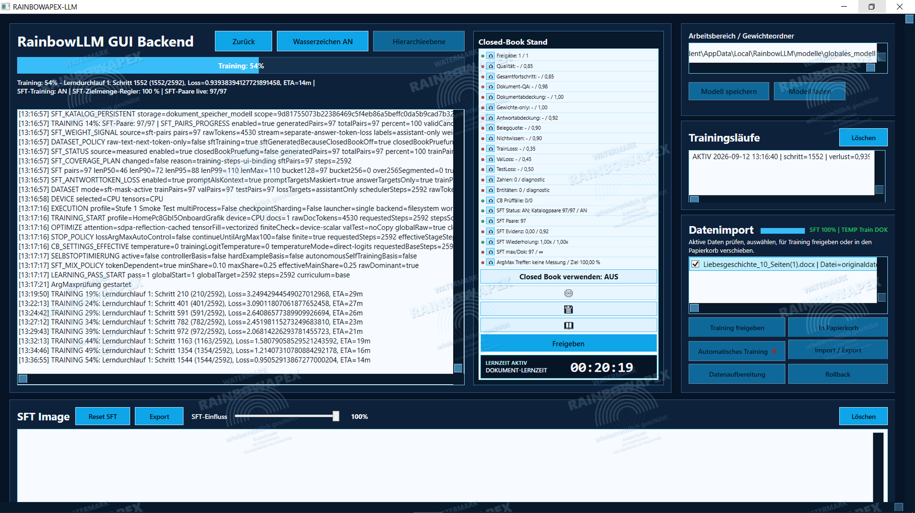
Task: Toggle Wasserzeichen AN button
Action: (x=322, y=41)
